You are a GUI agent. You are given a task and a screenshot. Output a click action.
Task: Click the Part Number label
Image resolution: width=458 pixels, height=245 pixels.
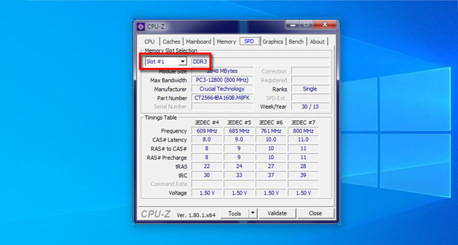172,98
